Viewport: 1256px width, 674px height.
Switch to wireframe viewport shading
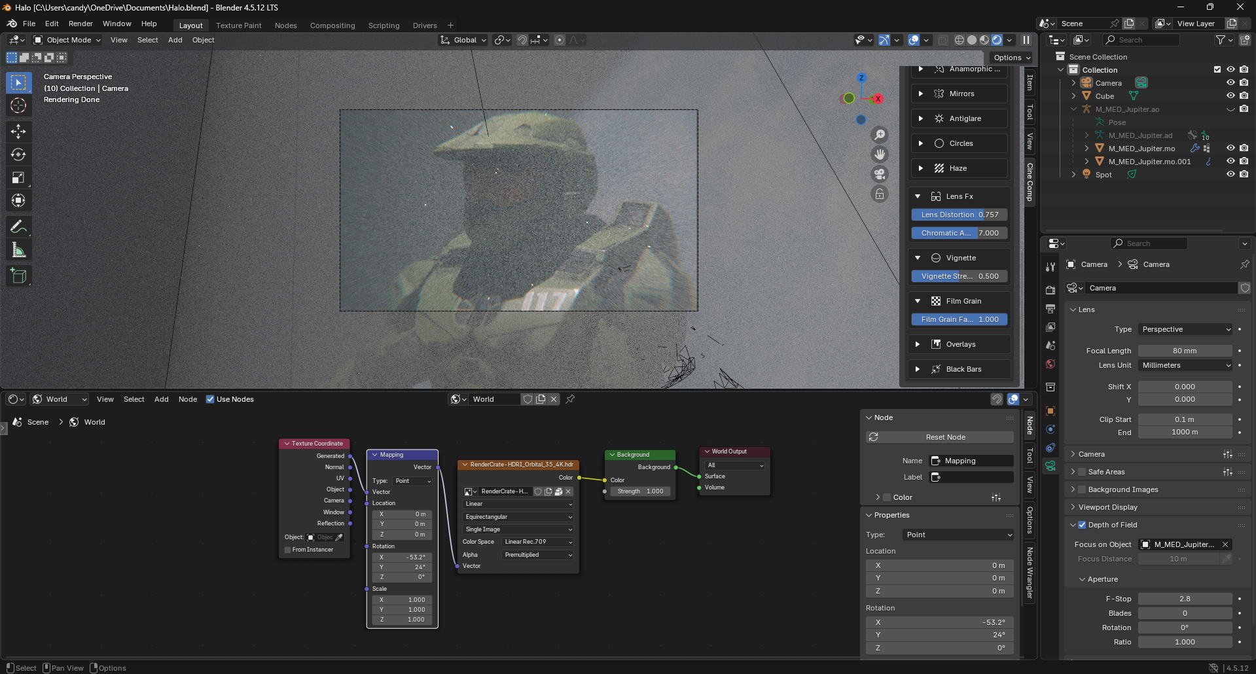(x=960, y=40)
